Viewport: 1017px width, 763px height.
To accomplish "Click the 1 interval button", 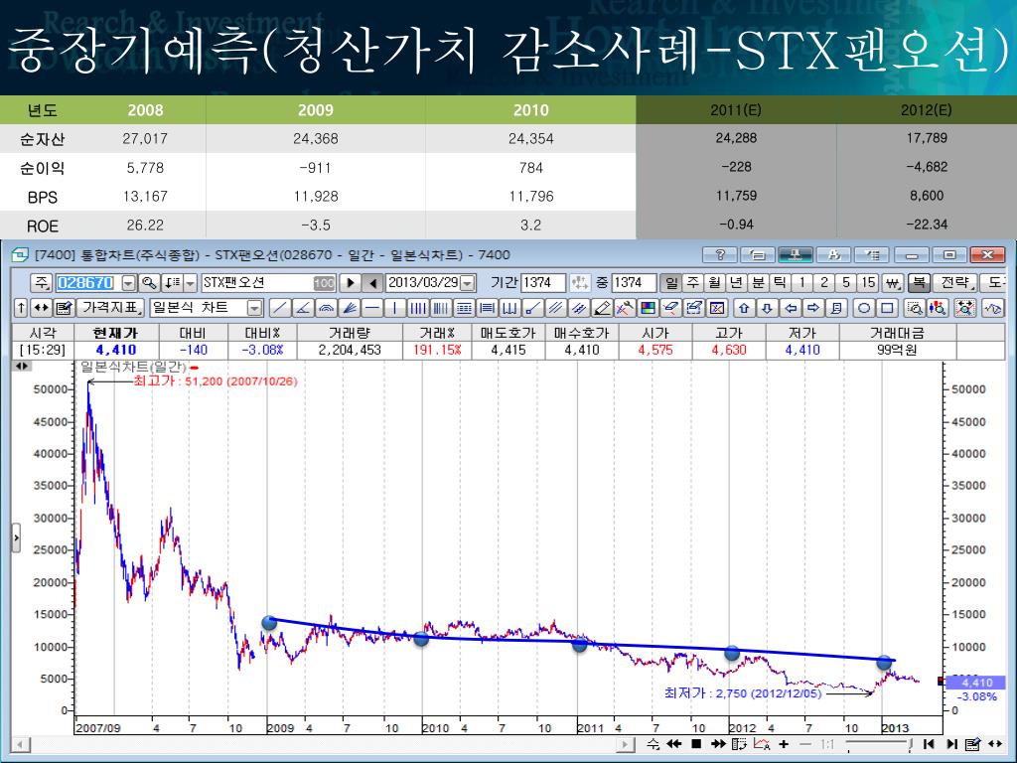I will click(801, 283).
